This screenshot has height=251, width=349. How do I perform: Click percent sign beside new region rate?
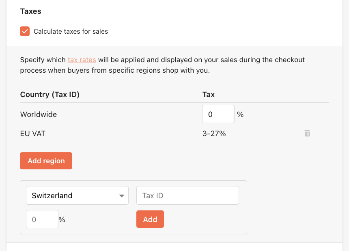[62, 220]
